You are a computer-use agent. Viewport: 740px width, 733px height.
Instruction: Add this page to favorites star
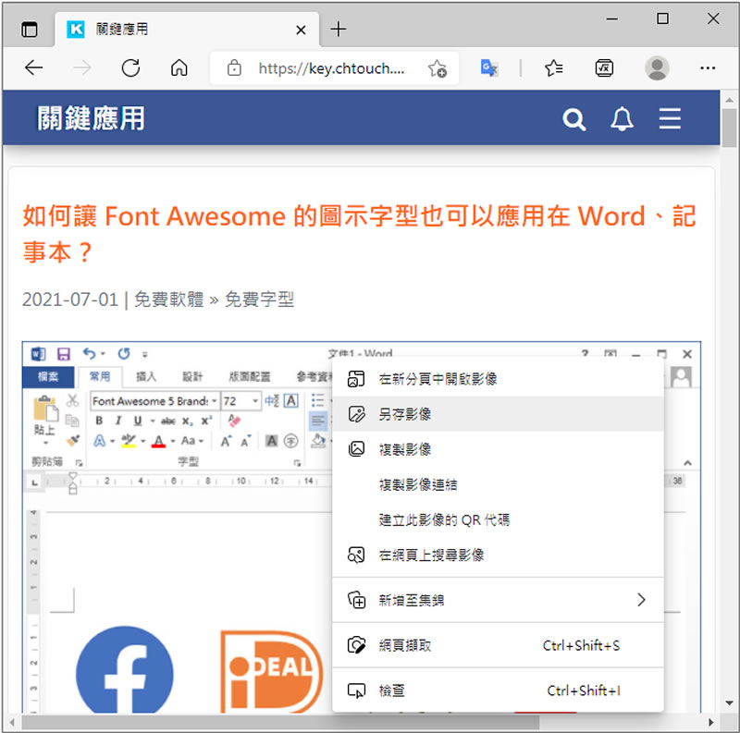point(438,68)
